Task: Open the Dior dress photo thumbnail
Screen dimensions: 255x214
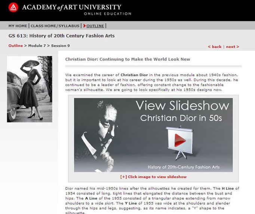Action: [x=30, y=89]
